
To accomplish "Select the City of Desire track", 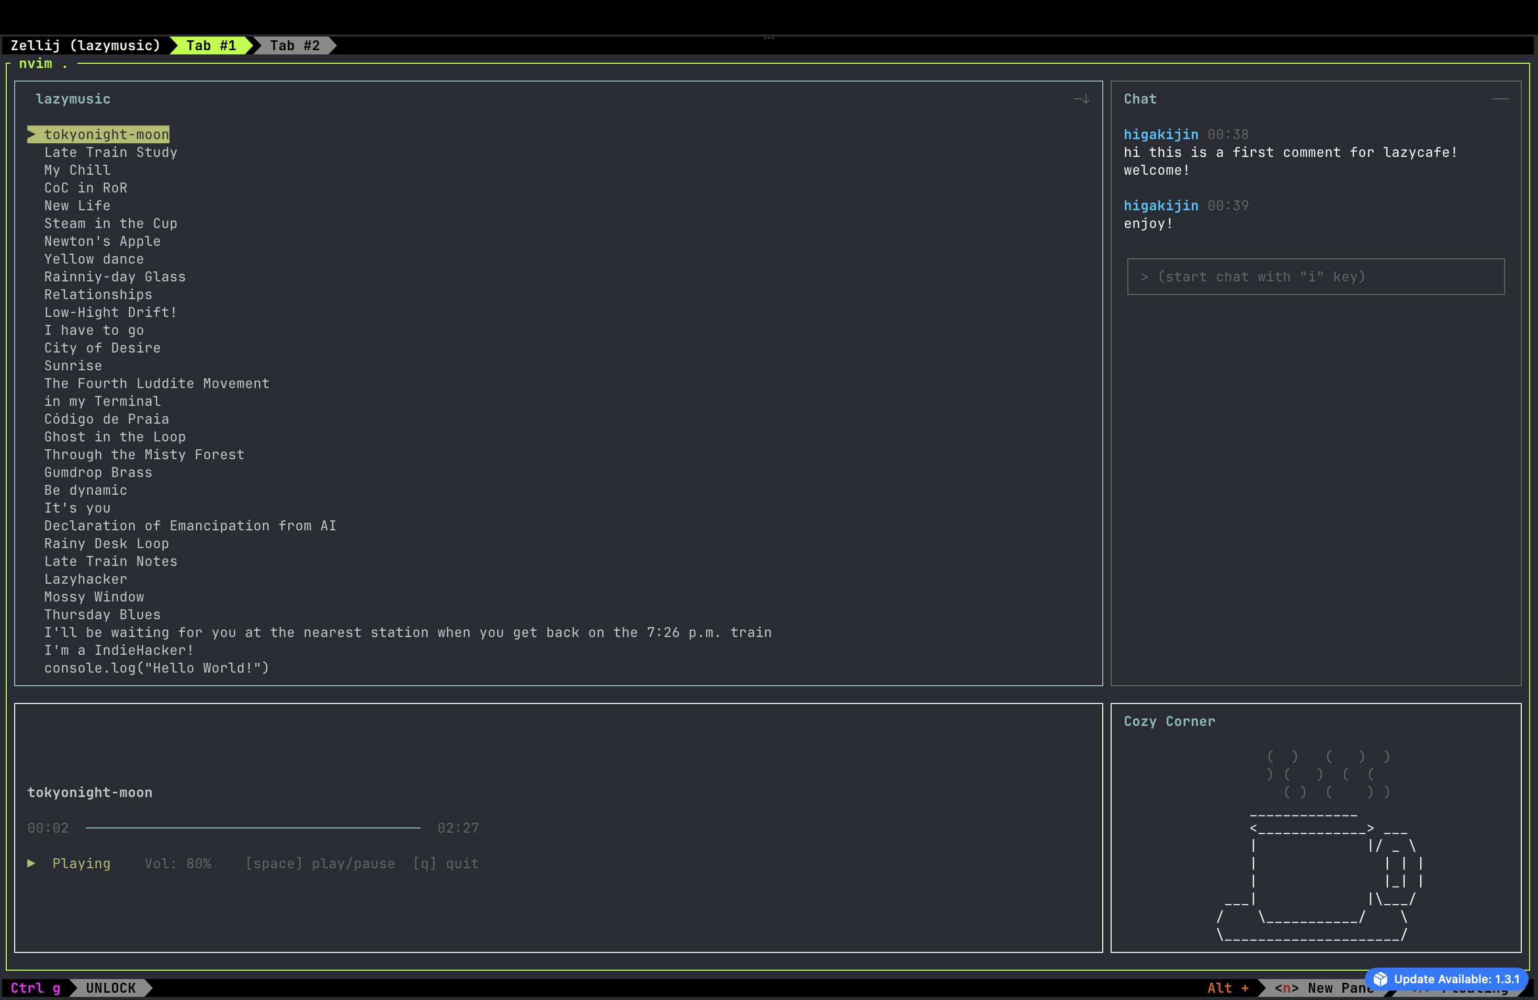I will click(x=102, y=348).
